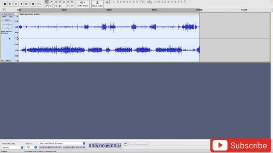Trim audio outside selection
Screen dimensions: 273x153
tap(56, 6)
